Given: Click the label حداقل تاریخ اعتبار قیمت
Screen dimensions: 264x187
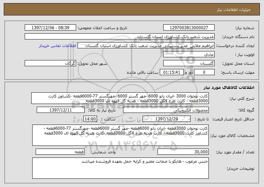Looking at the screenshot, I should coord(233,119).
